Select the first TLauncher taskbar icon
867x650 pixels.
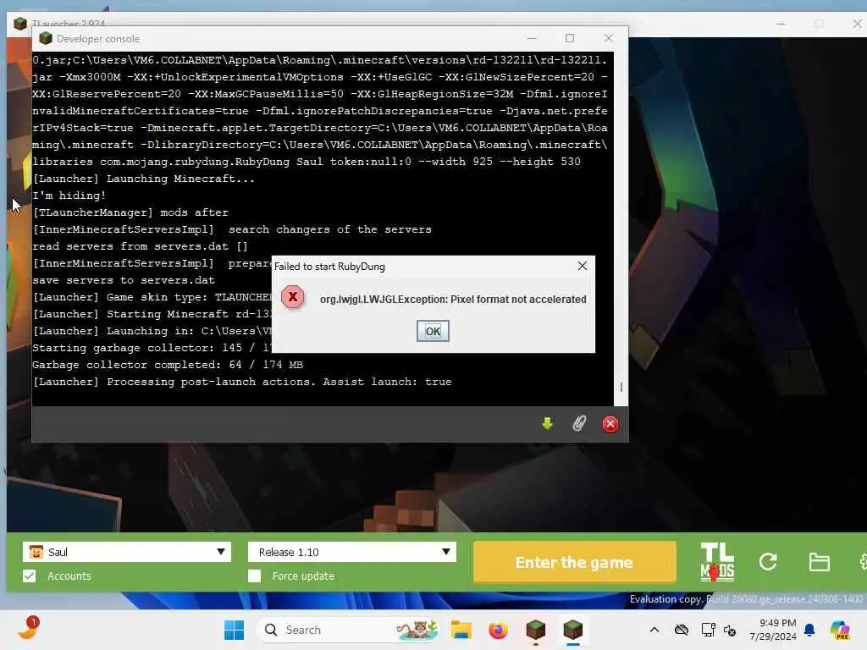[x=535, y=630]
